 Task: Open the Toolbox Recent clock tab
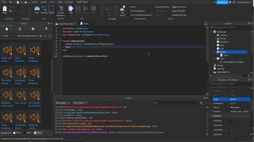click(x=33, y=29)
